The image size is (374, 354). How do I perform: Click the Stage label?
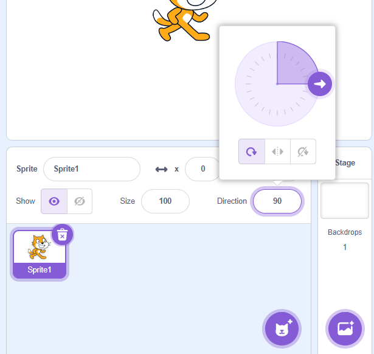coord(345,162)
